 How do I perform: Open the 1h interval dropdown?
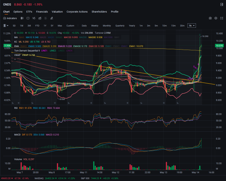click(x=192, y=26)
